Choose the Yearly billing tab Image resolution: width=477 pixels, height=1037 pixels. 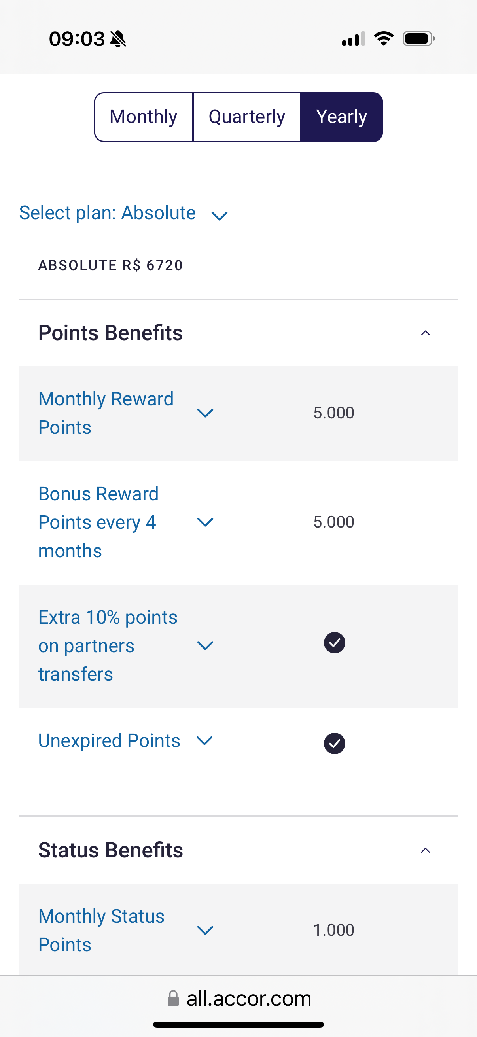(x=341, y=117)
